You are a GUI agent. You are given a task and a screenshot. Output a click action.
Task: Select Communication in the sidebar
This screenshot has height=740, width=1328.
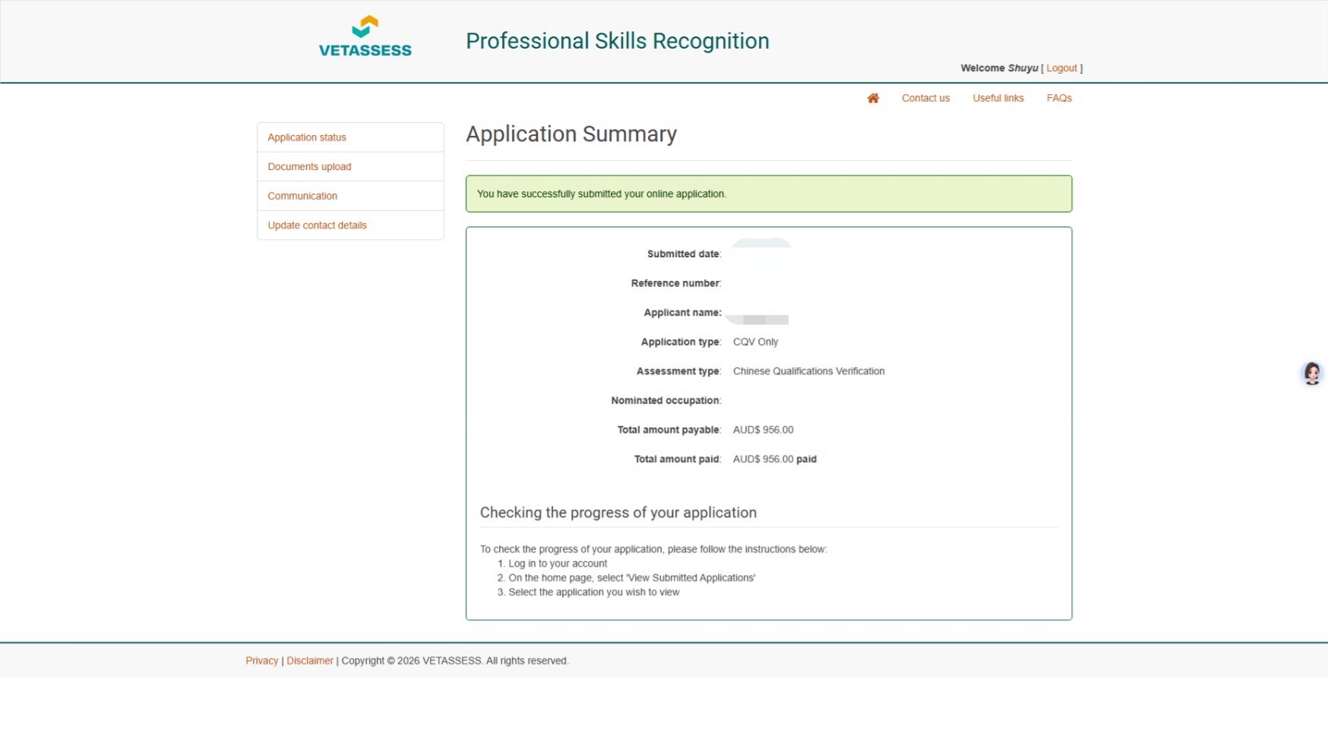[302, 196]
